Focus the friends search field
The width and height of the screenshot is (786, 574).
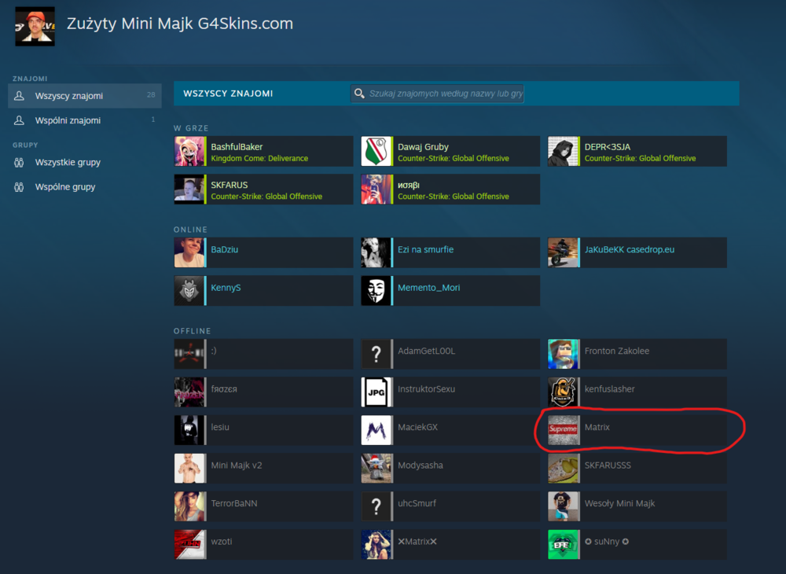pos(437,94)
